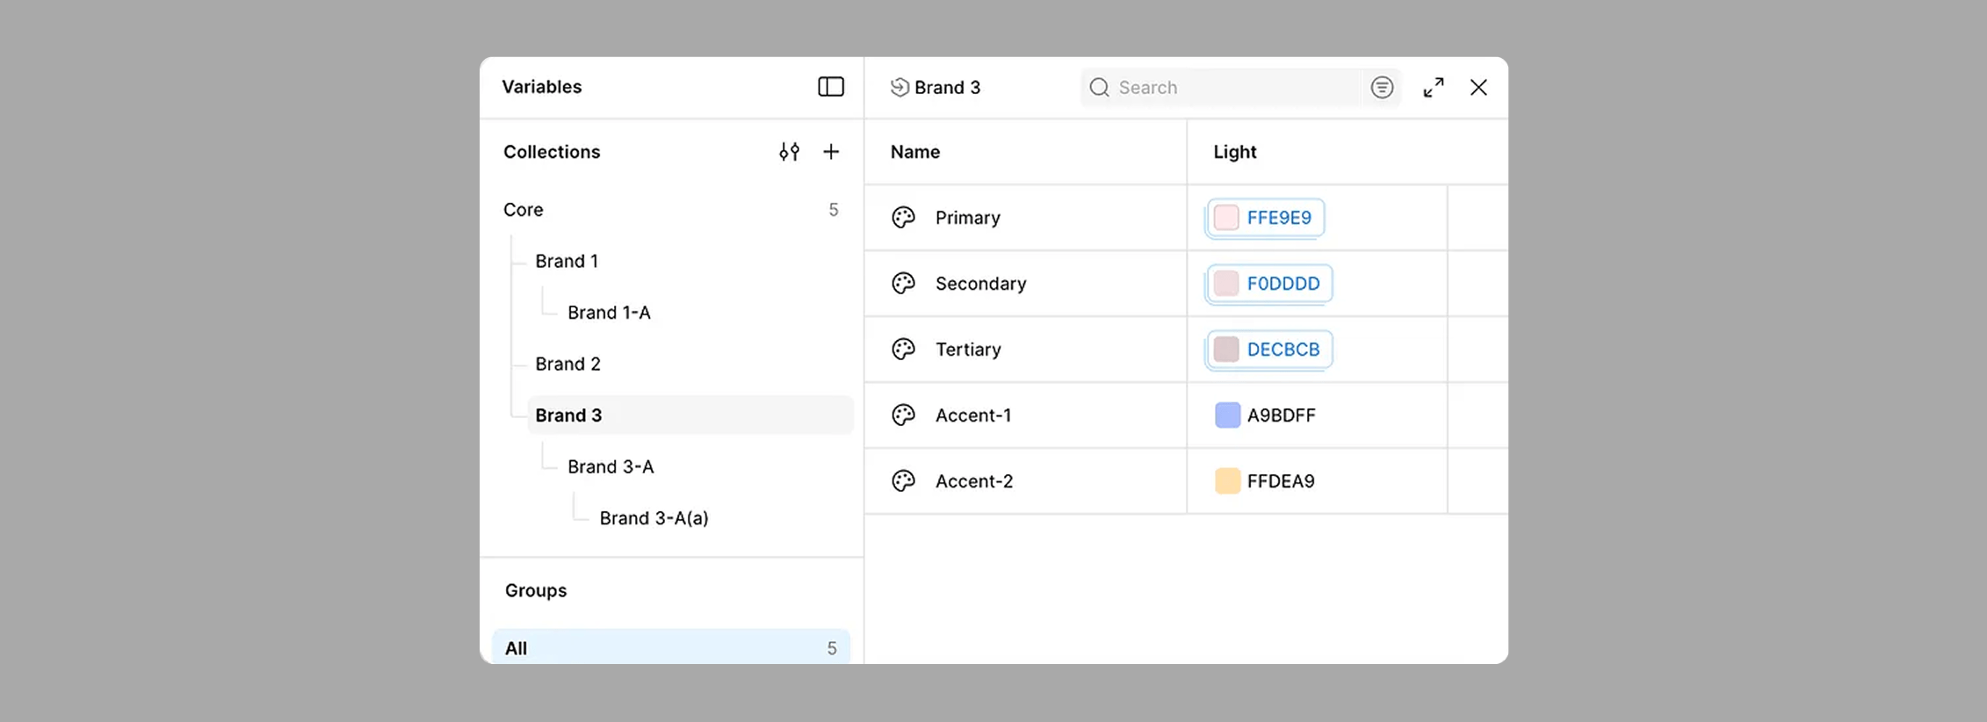
Task: Click the palette icon beside Accent-2
Action: click(x=903, y=481)
